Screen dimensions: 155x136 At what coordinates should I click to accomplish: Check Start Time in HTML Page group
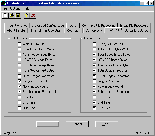[x=19, y=97]
